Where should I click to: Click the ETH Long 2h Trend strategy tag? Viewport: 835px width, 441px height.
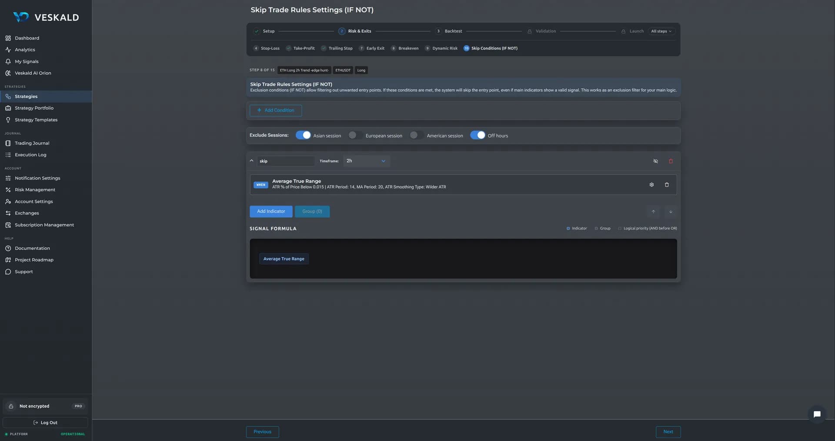[x=304, y=70]
